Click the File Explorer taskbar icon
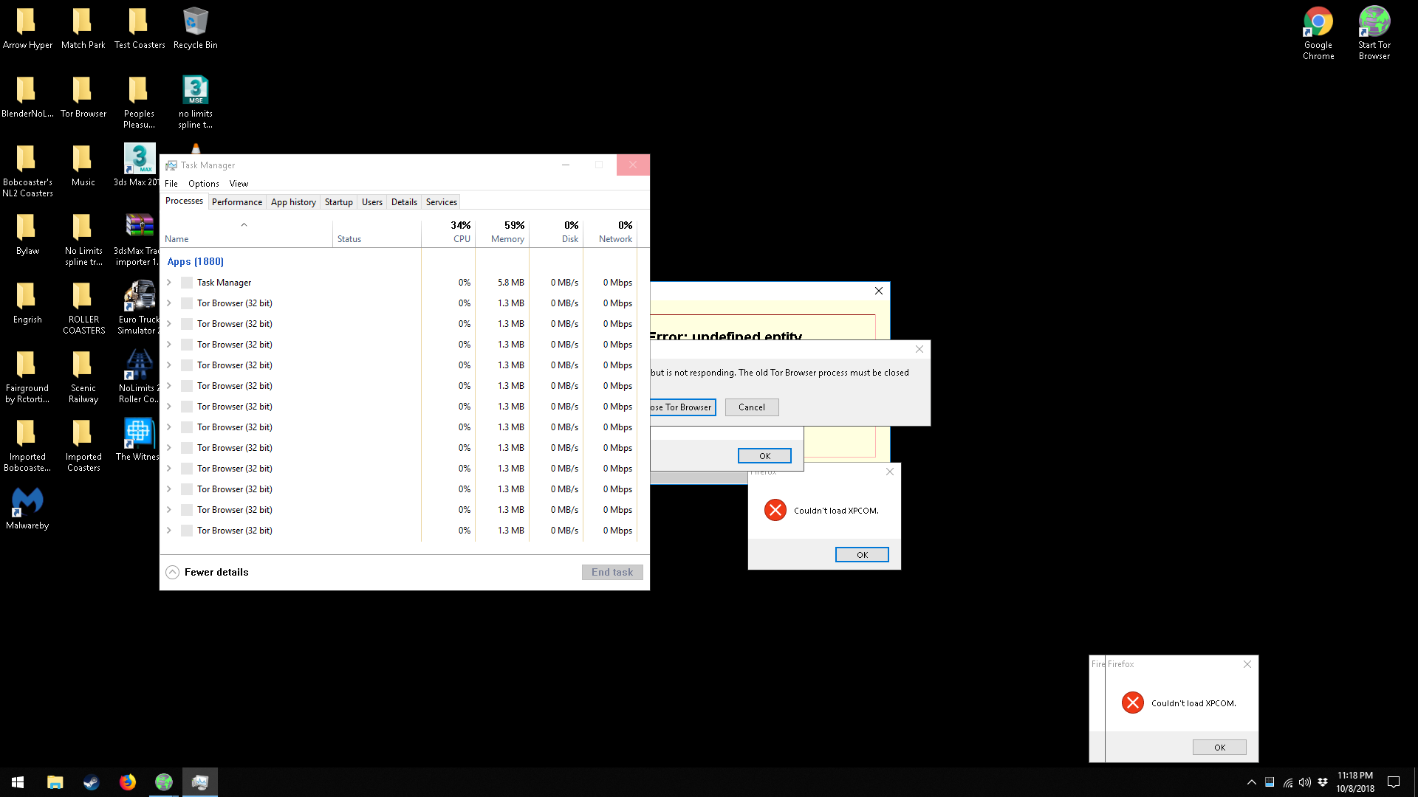This screenshot has width=1418, height=797. pyautogui.click(x=55, y=782)
